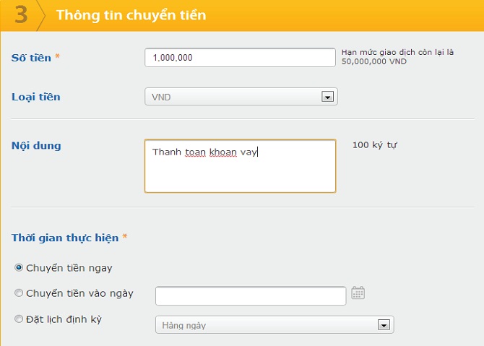The width and height of the screenshot is (484, 346).
Task: Open the Hàng ngày schedule frequency dropdown
Action: (x=275, y=325)
